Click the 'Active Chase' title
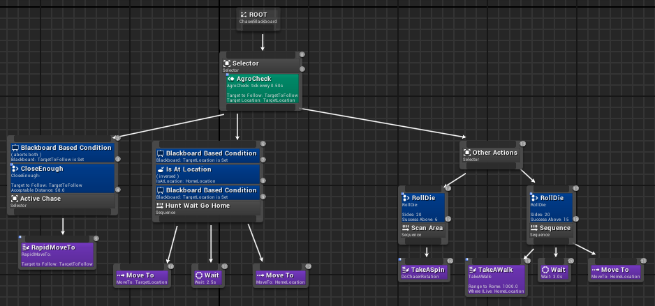Screen dimensions: 655x306 (41, 199)
